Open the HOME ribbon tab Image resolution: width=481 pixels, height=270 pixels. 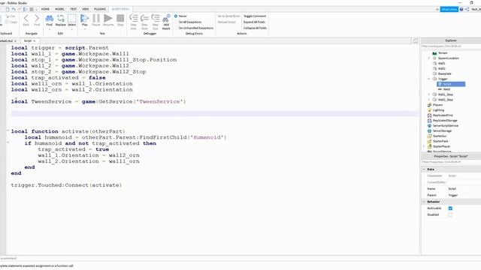(45, 9)
